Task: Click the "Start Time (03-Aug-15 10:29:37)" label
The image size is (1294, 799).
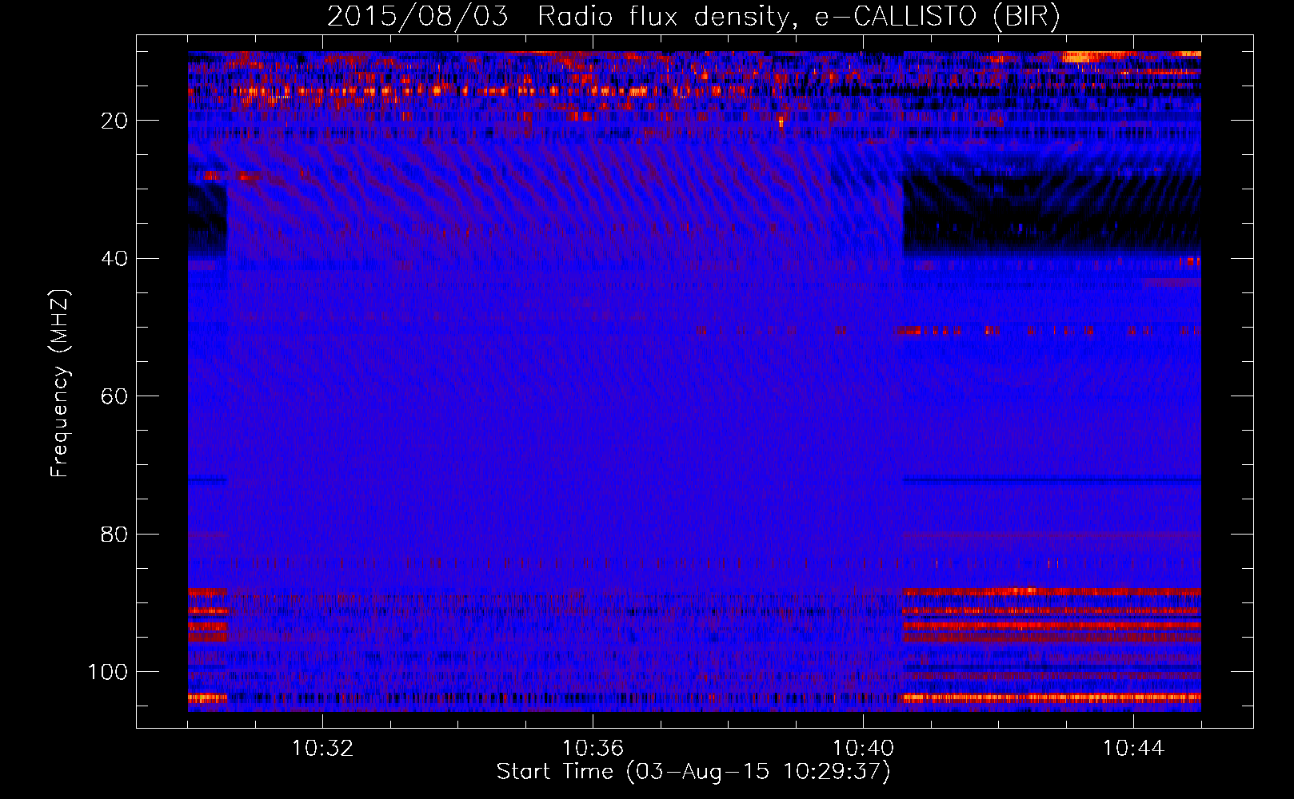Action: point(693,772)
